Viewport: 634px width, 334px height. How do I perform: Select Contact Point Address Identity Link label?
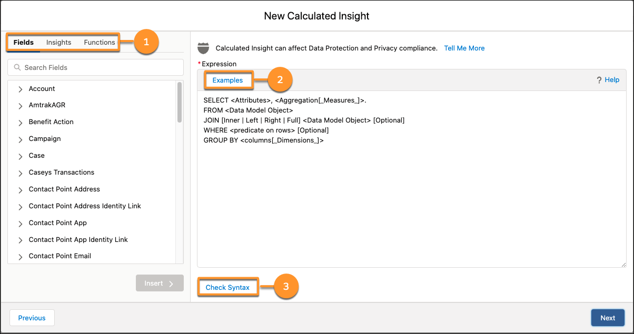(x=85, y=206)
